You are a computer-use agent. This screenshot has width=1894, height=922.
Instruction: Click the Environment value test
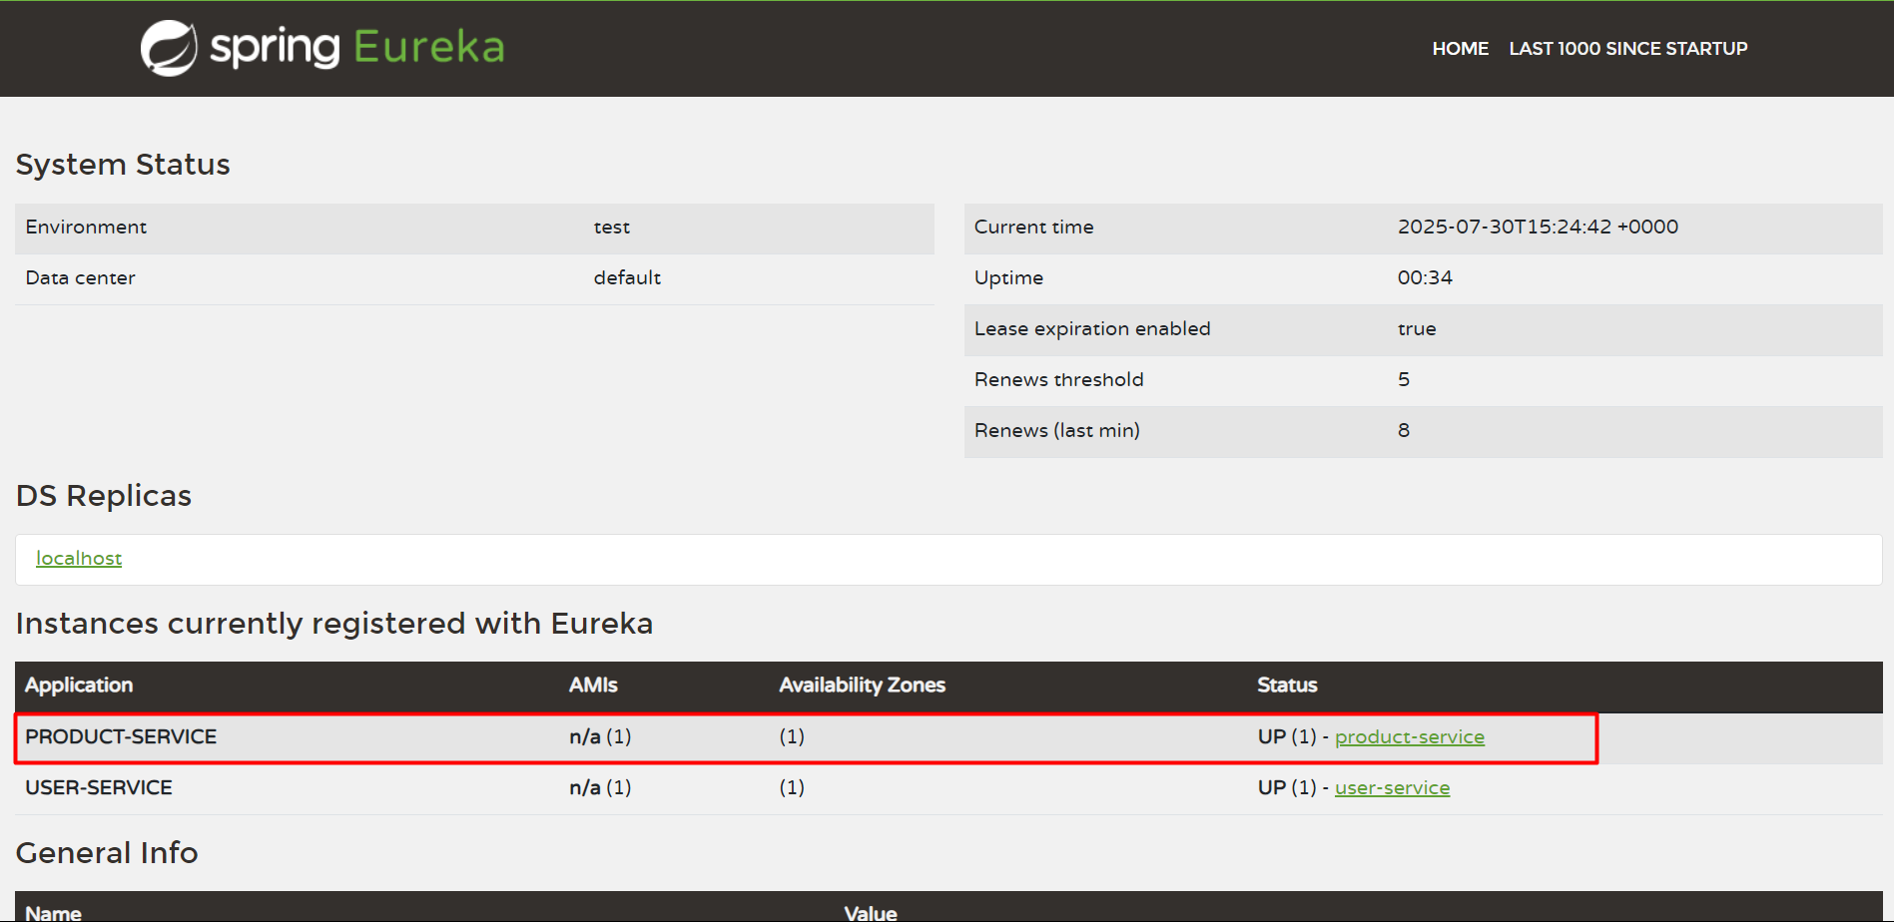[x=611, y=227]
